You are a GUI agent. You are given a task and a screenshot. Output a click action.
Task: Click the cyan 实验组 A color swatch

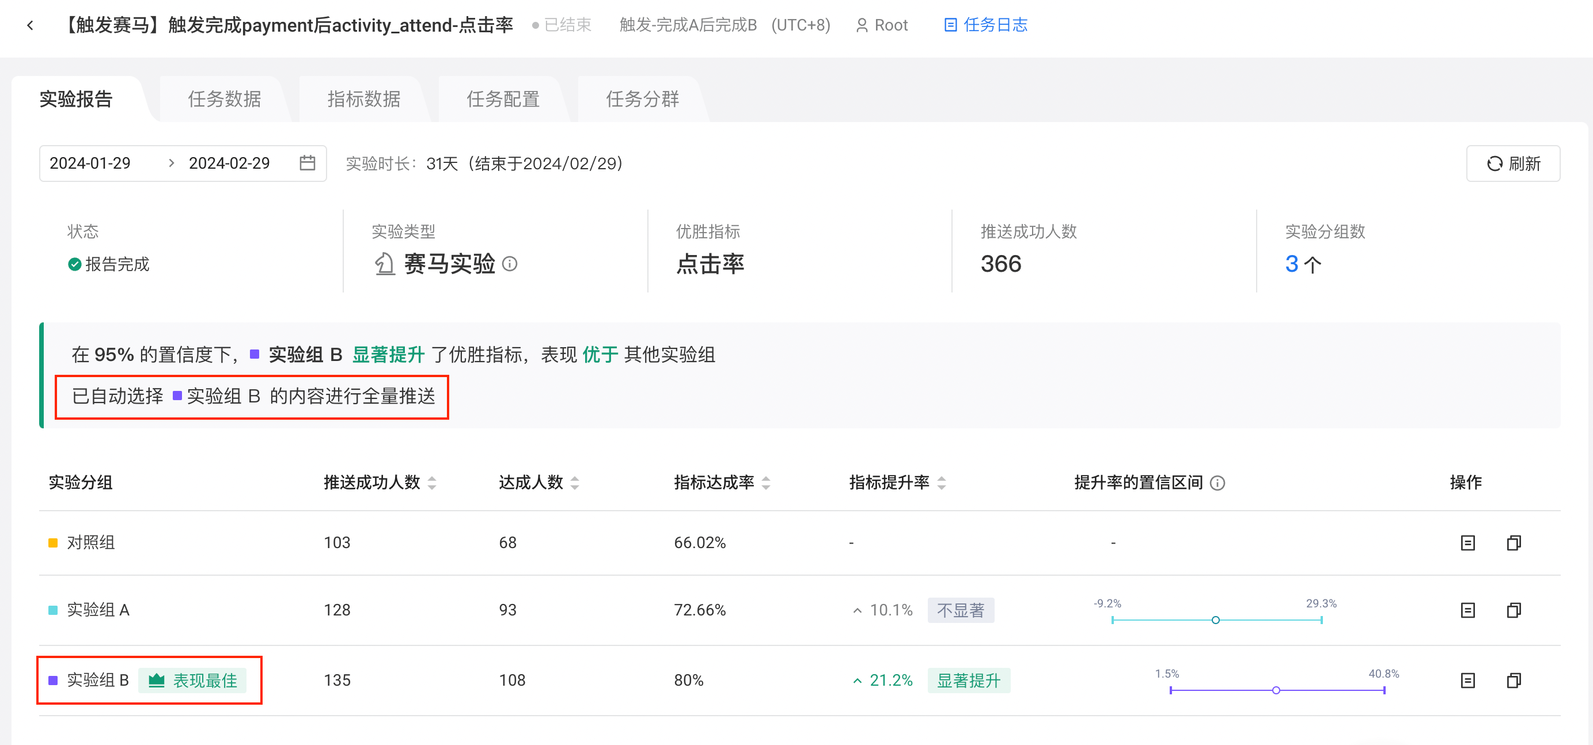[53, 610]
